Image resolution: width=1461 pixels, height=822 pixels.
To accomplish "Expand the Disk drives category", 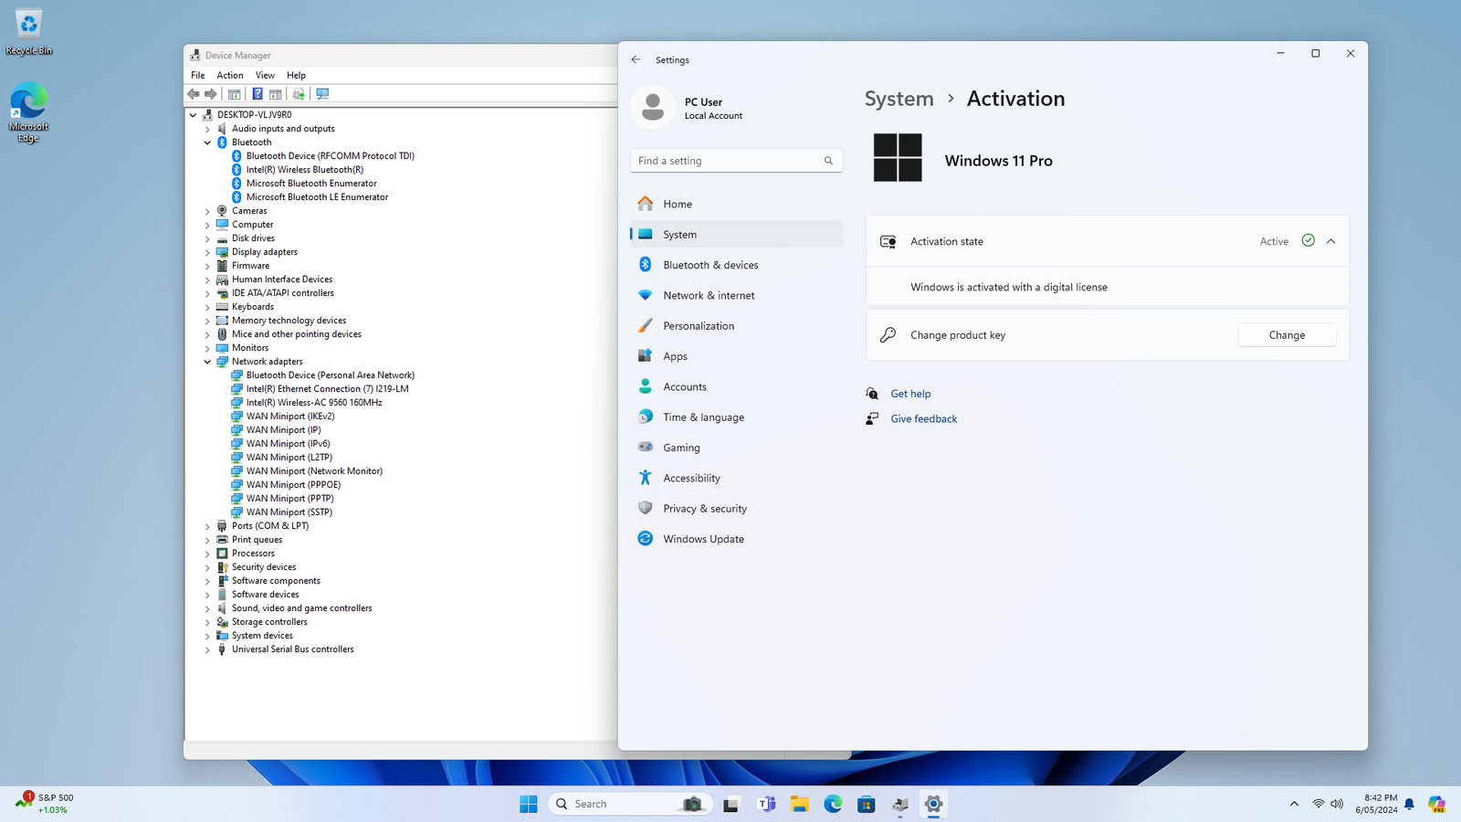I will pyautogui.click(x=207, y=238).
